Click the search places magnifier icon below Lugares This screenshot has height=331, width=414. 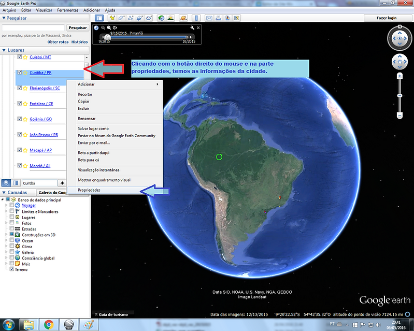6,183
